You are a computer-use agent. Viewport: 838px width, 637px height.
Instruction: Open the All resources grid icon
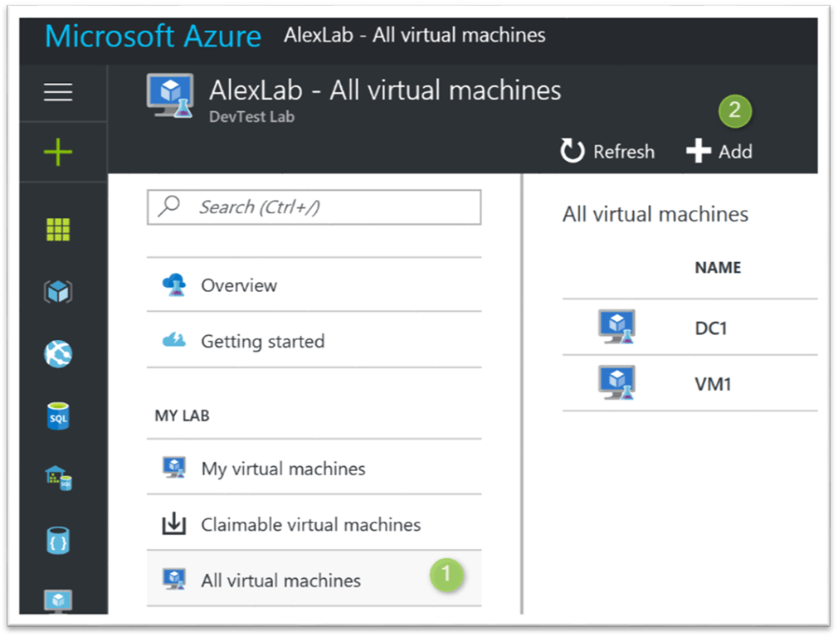coord(58,230)
